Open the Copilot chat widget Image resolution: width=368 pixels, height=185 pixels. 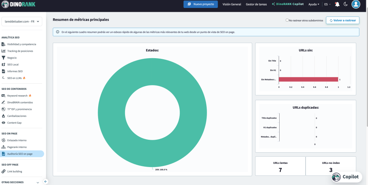[346, 177]
